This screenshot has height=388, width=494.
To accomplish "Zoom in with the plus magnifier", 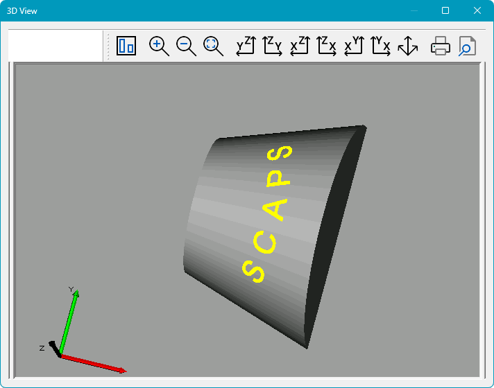I will coord(159,46).
